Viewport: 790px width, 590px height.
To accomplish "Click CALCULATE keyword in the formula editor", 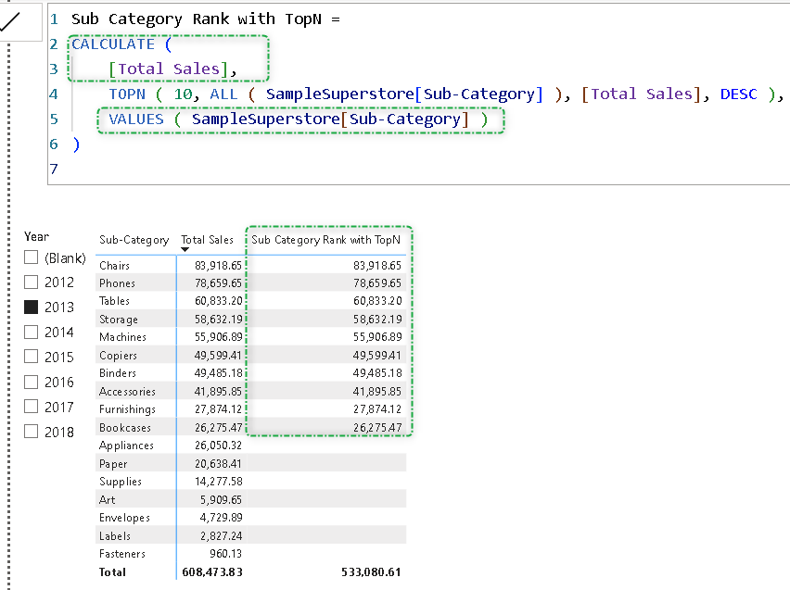I will click(x=113, y=44).
